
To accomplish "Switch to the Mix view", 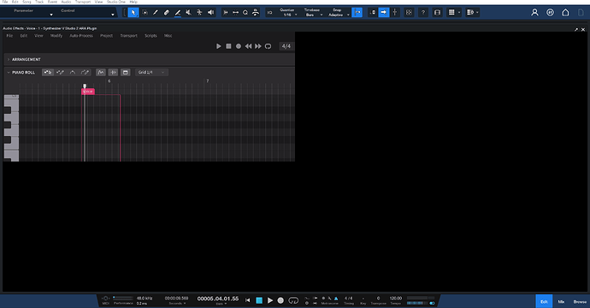I will (x=561, y=302).
